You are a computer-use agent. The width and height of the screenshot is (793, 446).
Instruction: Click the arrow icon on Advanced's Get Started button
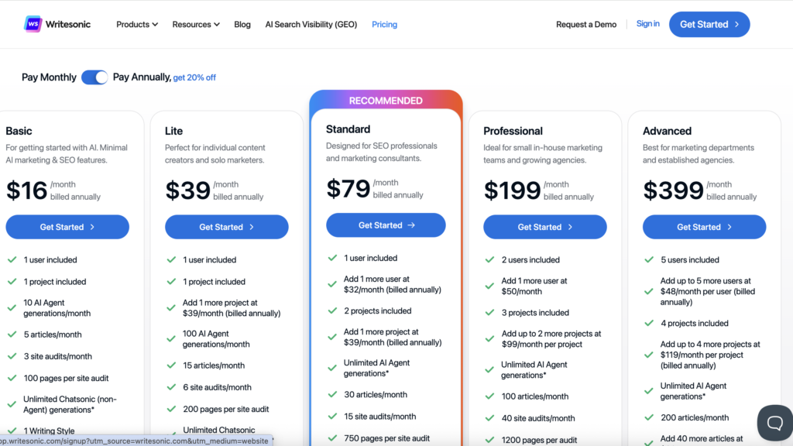728,226
